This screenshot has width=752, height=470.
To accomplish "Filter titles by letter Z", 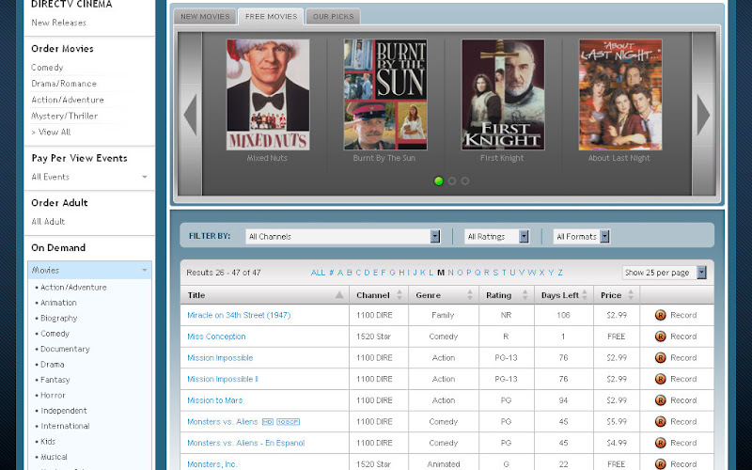I will click(x=560, y=273).
